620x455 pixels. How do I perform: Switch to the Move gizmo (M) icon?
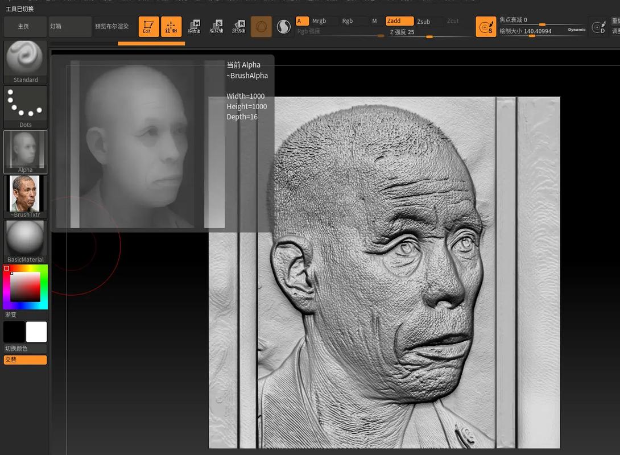pyautogui.click(x=194, y=27)
